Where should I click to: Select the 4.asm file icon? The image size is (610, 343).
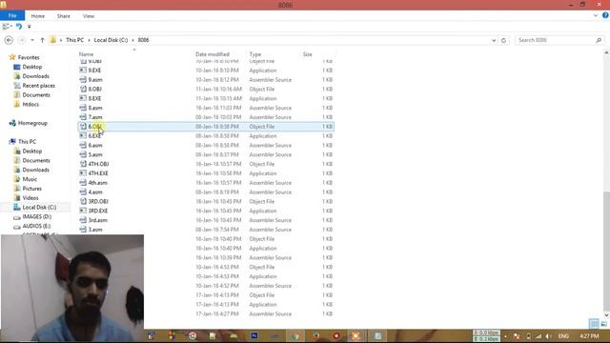click(83, 192)
